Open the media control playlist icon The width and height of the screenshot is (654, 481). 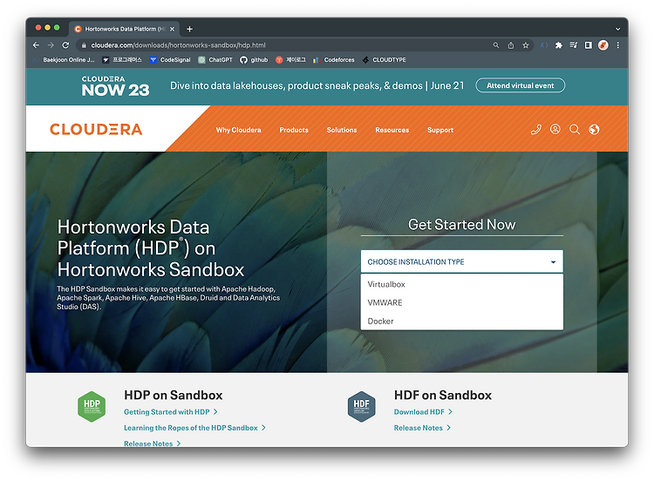coord(574,45)
